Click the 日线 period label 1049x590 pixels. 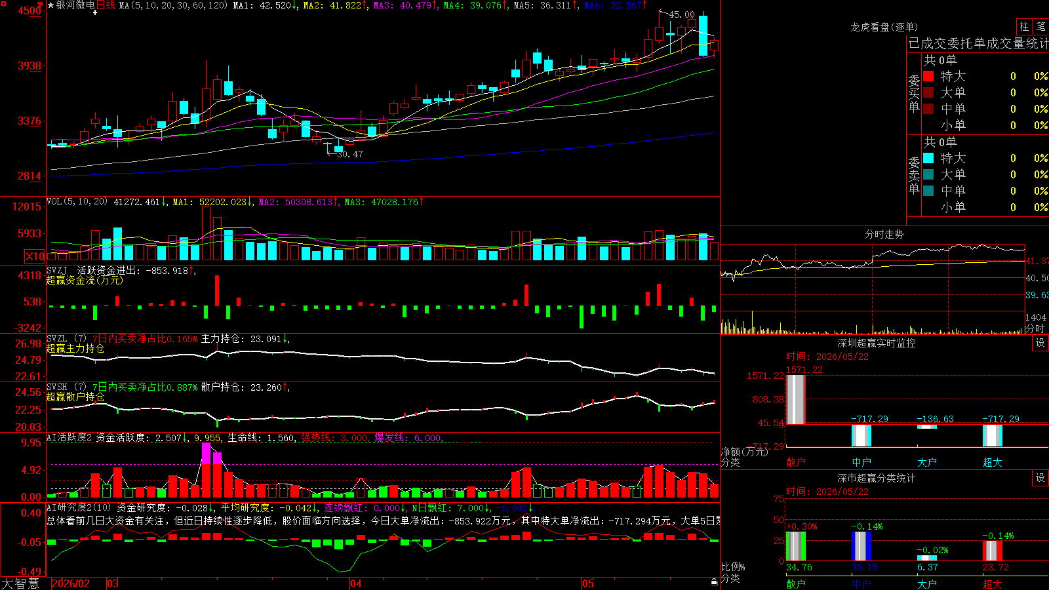tap(106, 5)
